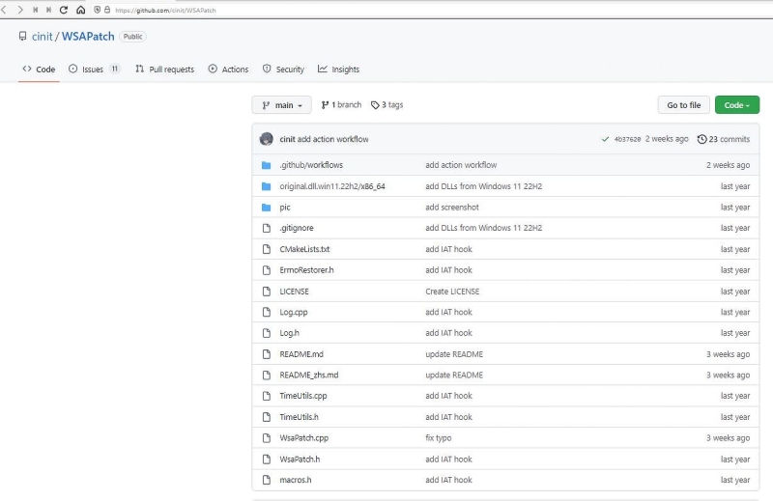This screenshot has height=501, width=773.
Task: Click the cinit avatar in commit row
Action: tap(267, 139)
